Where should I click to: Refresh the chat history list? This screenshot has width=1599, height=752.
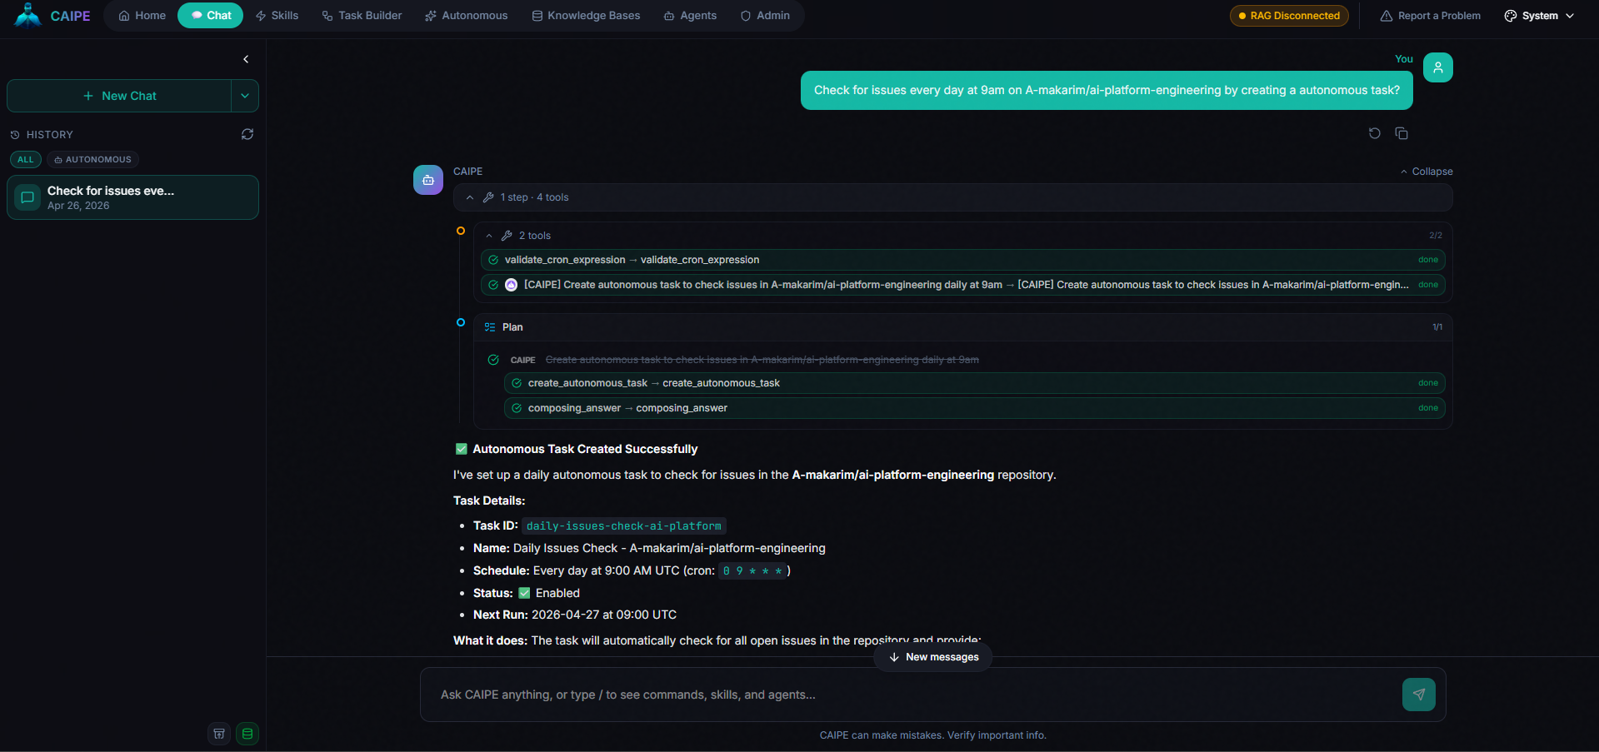tap(247, 134)
